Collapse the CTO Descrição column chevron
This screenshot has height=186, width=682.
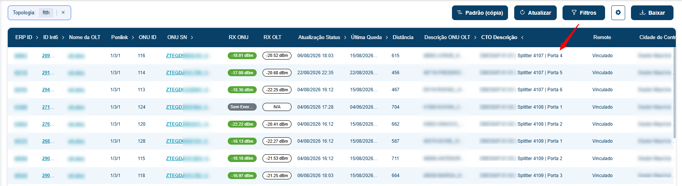(x=522, y=38)
